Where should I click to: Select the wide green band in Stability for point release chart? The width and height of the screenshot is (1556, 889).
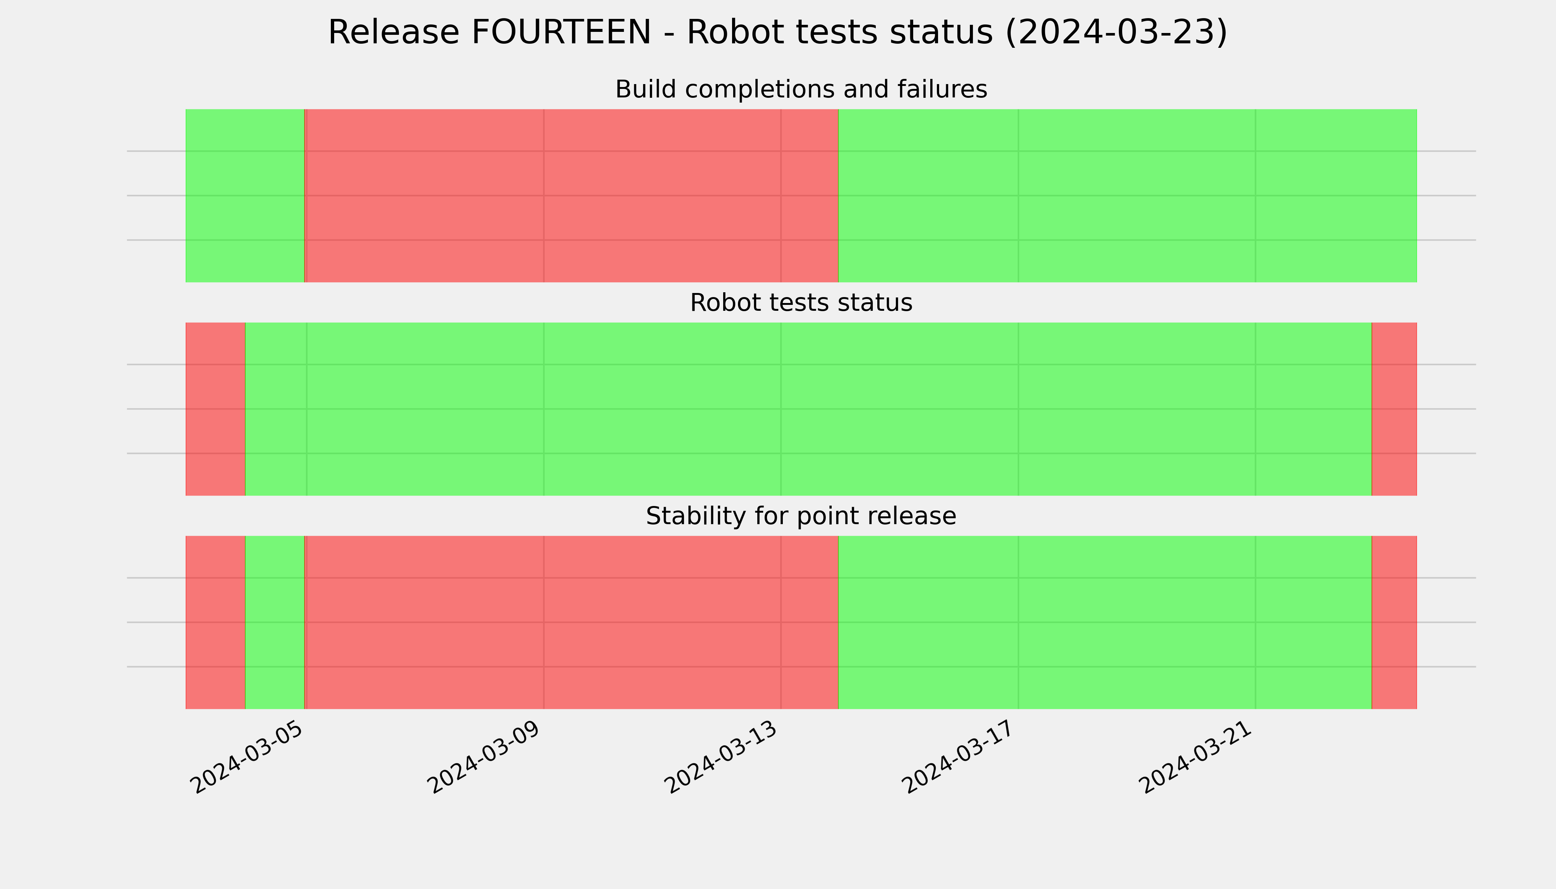(1105, 622)
